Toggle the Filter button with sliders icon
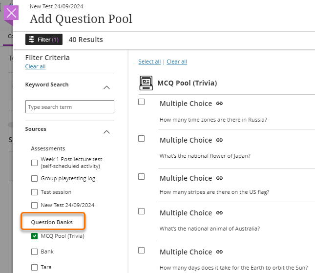The height and width of the screenshot is (273, 315). (x=44, y=40)
